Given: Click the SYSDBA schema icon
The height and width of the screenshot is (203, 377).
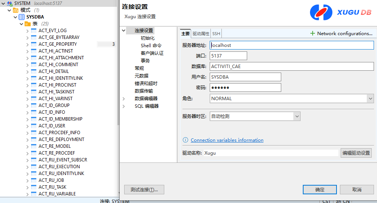Looking at the screenshot, I should (x=22, y=17).
